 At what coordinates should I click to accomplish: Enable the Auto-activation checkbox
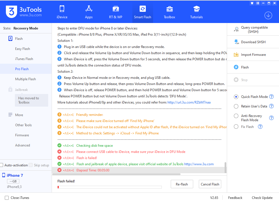1,165
